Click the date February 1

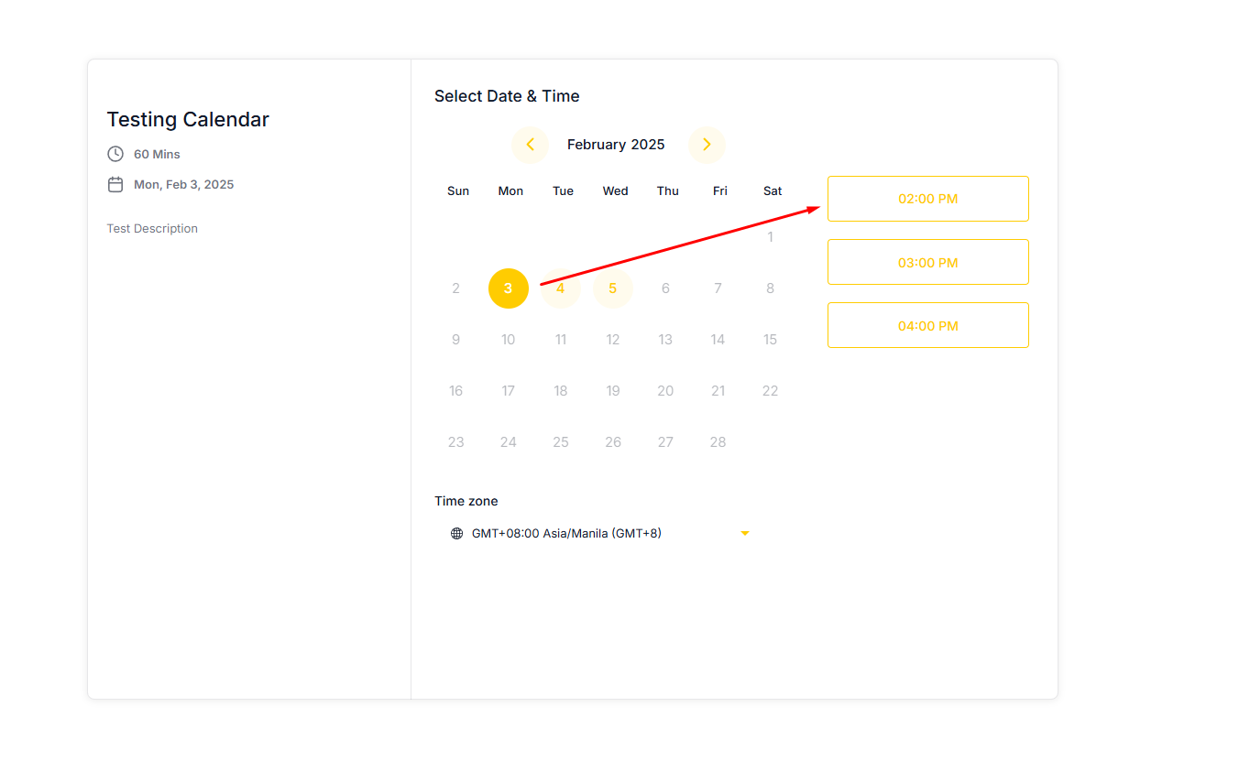[770, 237]
